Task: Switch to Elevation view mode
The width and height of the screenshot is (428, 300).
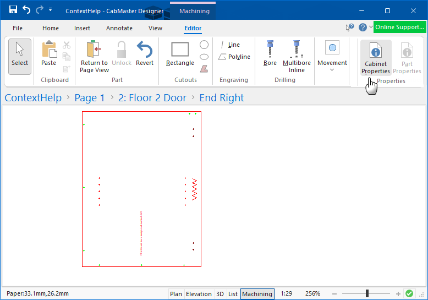Action: tap(199, 294)
